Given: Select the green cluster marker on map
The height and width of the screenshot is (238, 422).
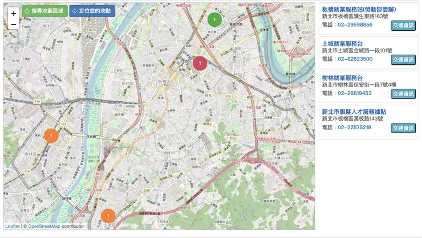Looking at the screenshot, I should (214, 19).
